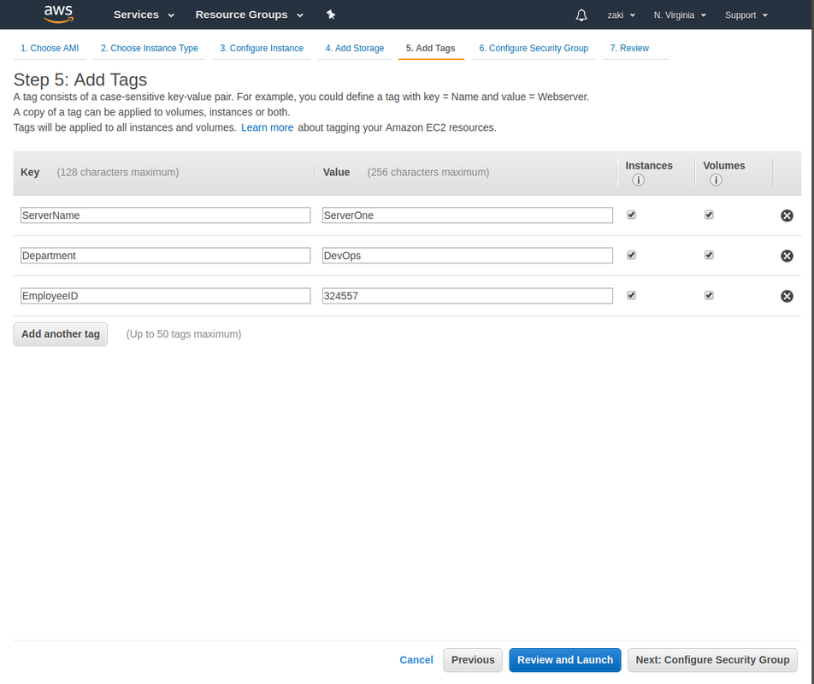Click the AWS logo home icon
Image resolution: width=814 pixels, height=684 pixels.
(x=58, y=14)
